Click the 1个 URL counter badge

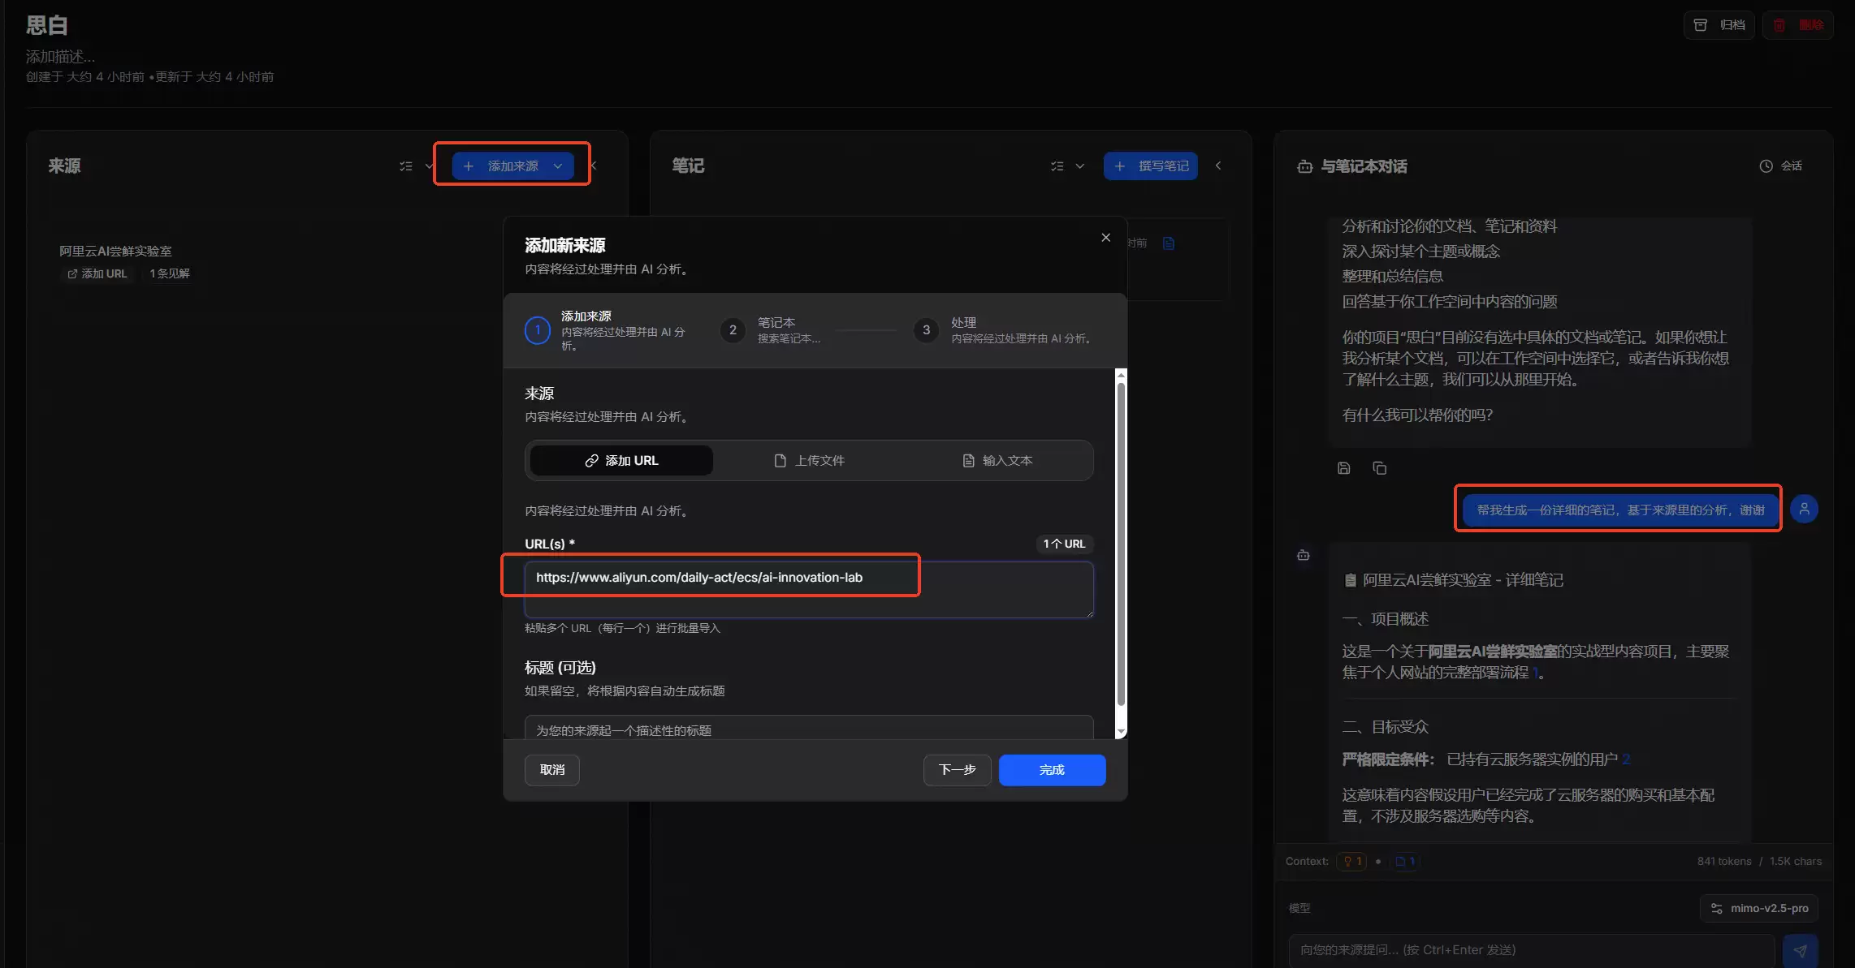(1064, 544)
